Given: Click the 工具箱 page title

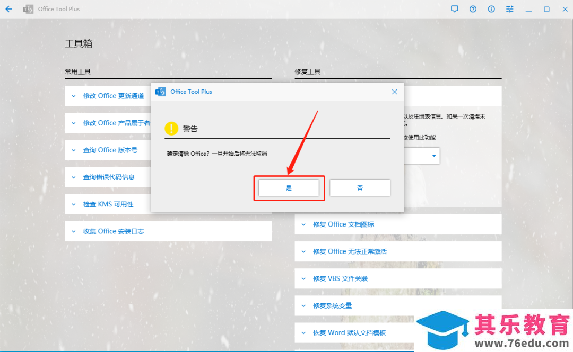Looking at the screenshot, I should tap(79, 43).
